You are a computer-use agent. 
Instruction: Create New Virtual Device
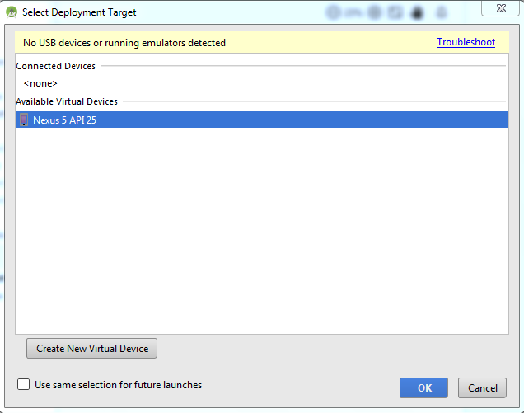(x=92, y=349)
